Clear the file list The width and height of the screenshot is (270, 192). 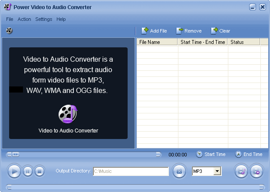(221, 31)
